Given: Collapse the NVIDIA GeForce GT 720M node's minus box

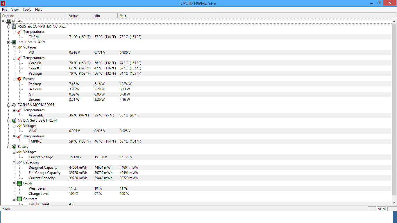Looking at the screenshot, I should tap(8, 121).
